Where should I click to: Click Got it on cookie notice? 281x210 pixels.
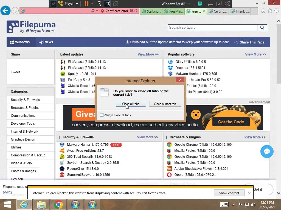[258, 189]
